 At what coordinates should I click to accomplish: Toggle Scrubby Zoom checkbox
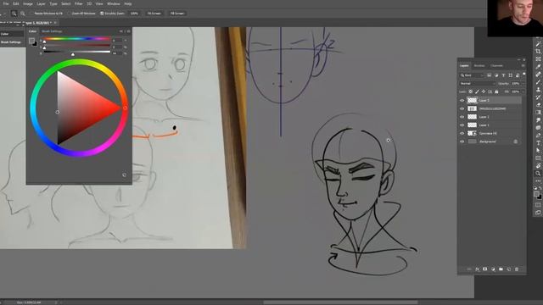coord(102,14)
